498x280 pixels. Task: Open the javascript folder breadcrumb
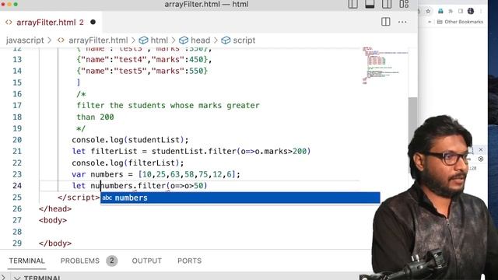tap(25, 40)
